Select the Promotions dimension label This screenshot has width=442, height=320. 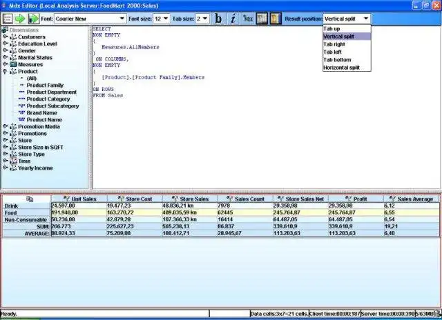click(x=32, y=133)
